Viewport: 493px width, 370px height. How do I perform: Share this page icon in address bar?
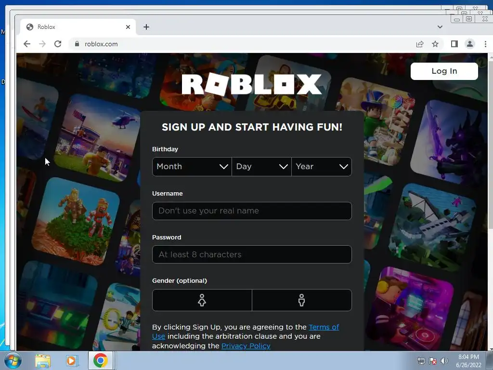(420, 44)
